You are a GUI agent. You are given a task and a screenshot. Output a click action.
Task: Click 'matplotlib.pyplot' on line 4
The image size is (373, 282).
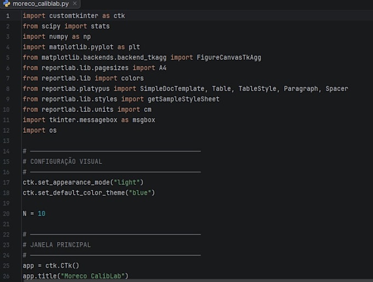click(81, 47)
